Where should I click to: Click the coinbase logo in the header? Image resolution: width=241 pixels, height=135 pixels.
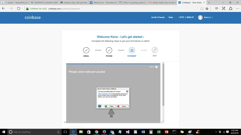pyautogui.click(x=33, y=18)
